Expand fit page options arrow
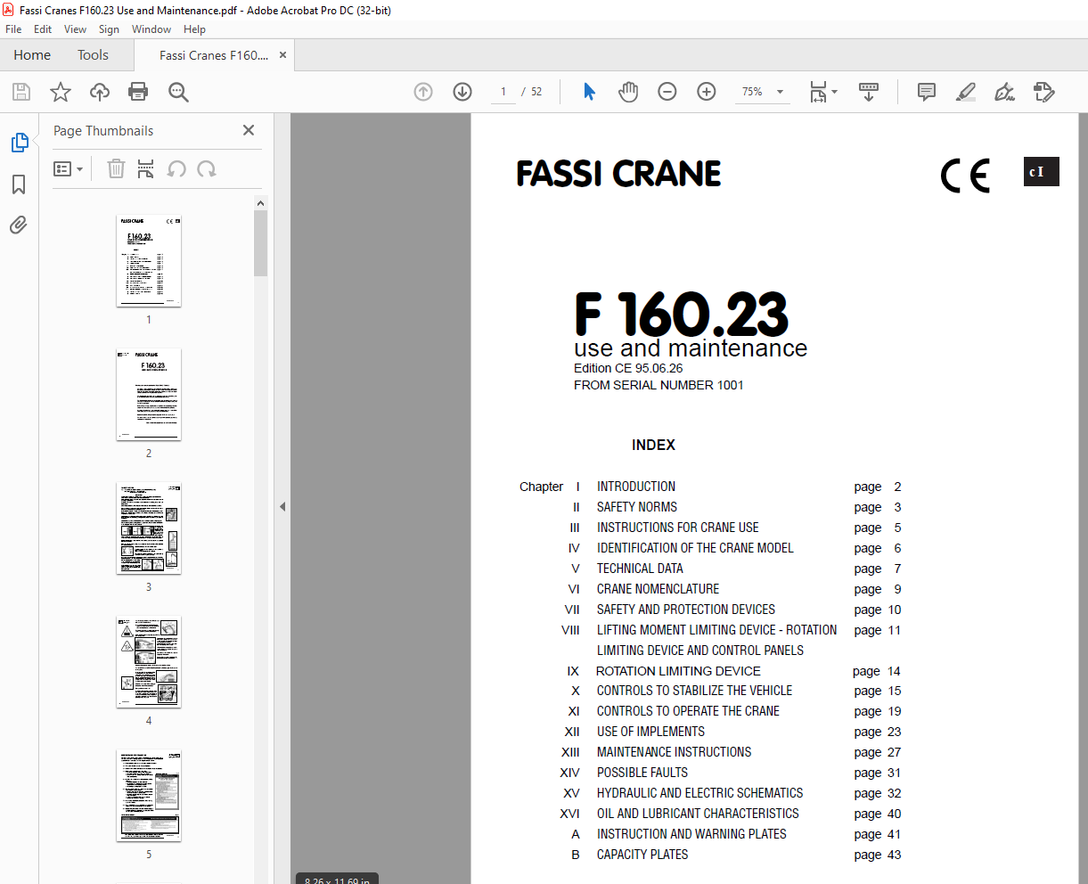The image size is (1088, 884). click(835, 92)
